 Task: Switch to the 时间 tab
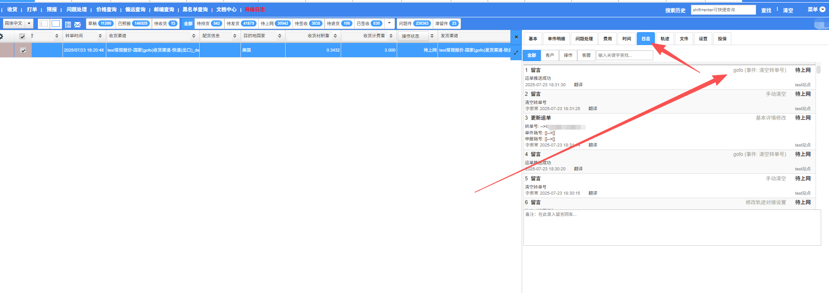coord(627,39)
